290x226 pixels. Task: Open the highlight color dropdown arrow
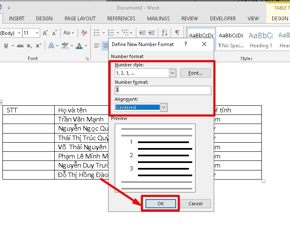point(72,46)
